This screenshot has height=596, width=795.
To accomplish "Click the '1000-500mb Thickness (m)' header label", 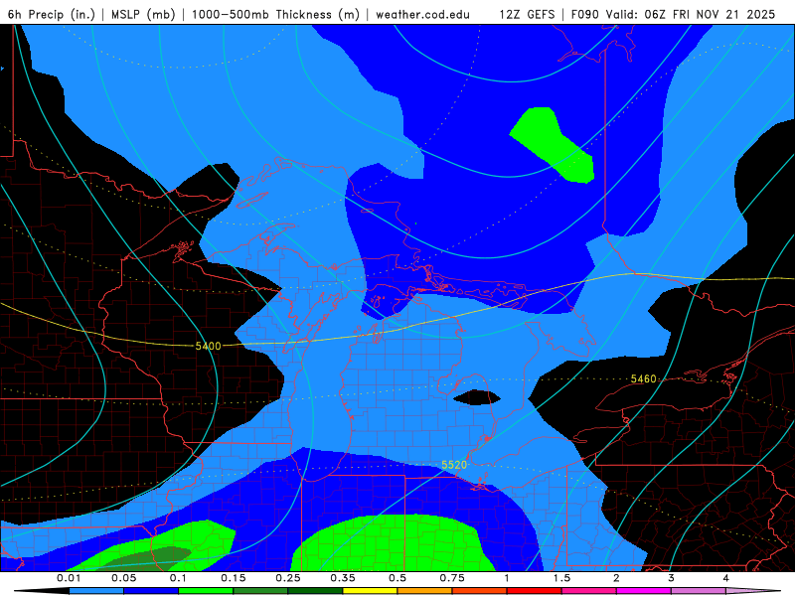I will click(275, 14).
